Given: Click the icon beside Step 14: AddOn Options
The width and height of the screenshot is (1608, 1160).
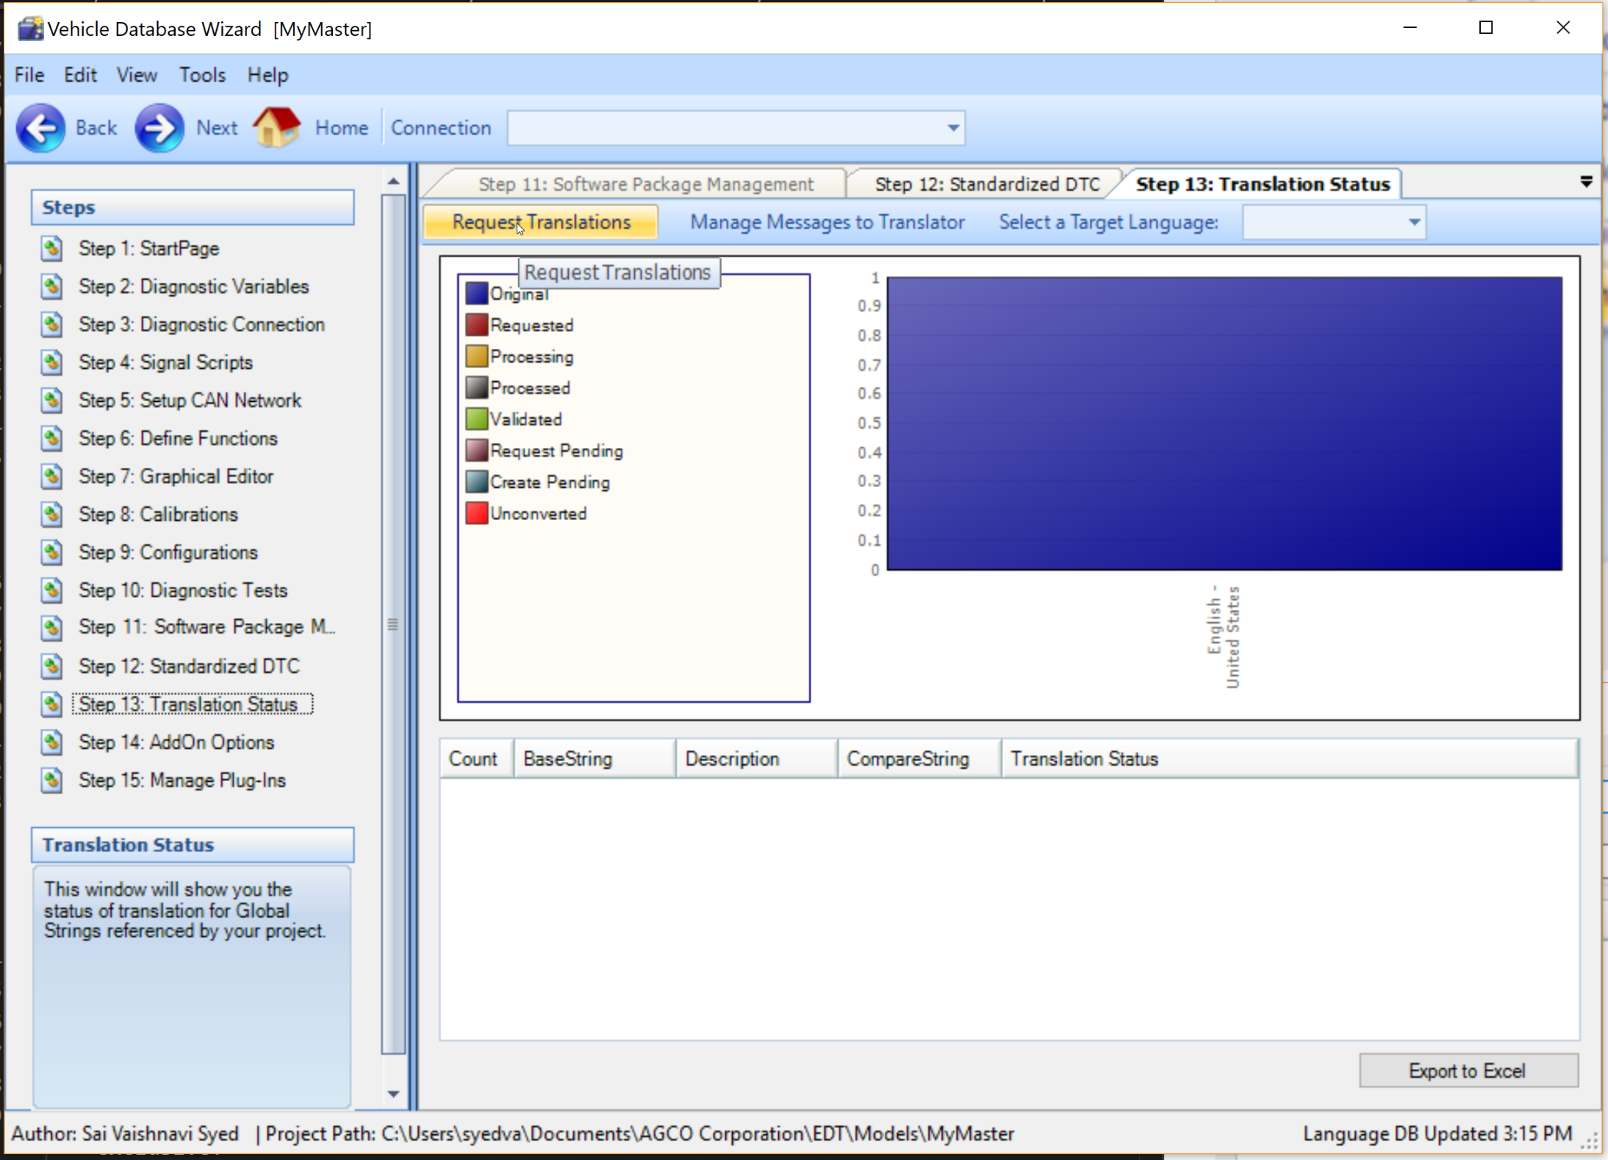Looking at the screenshot, I should pos(51,742).
